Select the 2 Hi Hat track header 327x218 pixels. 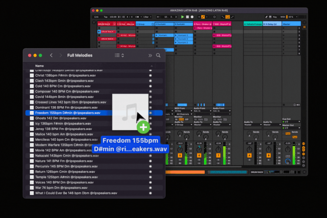(126, 24)
